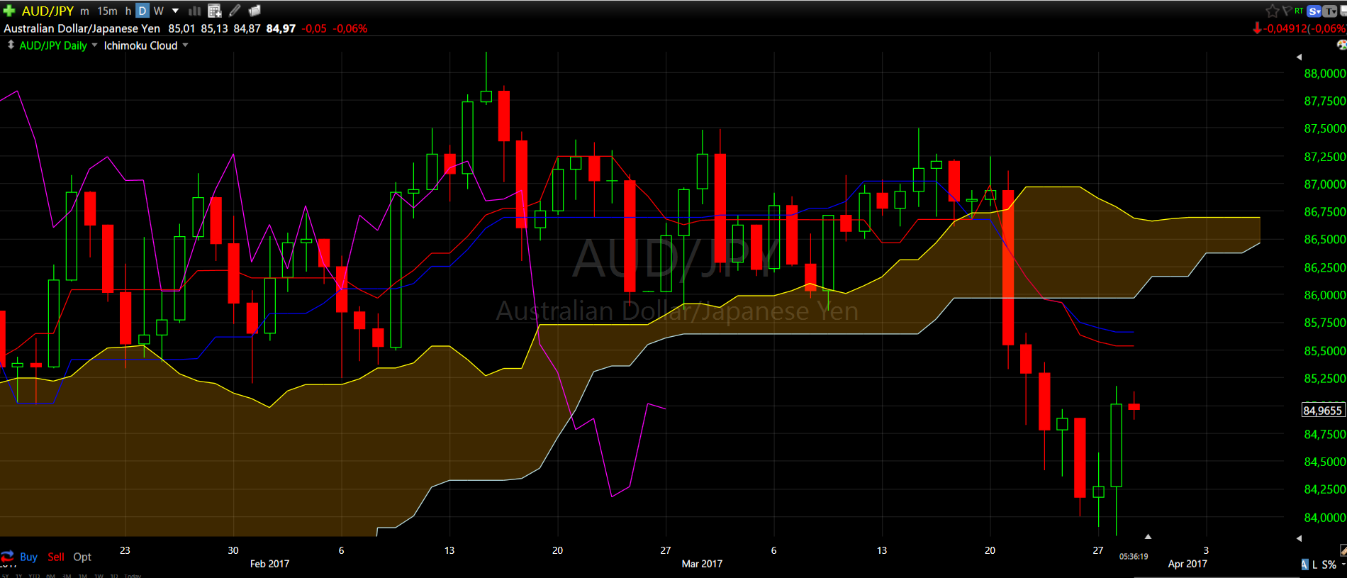Click the buy/sell swap arrows icon
The width and height of the screenshot is (1347, 578).
pos(8,557)
